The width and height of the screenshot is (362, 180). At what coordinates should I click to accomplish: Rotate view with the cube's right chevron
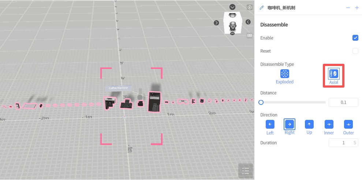tap(248, 22)
